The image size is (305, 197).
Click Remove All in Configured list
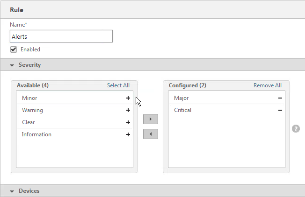[x=268, y=85]
